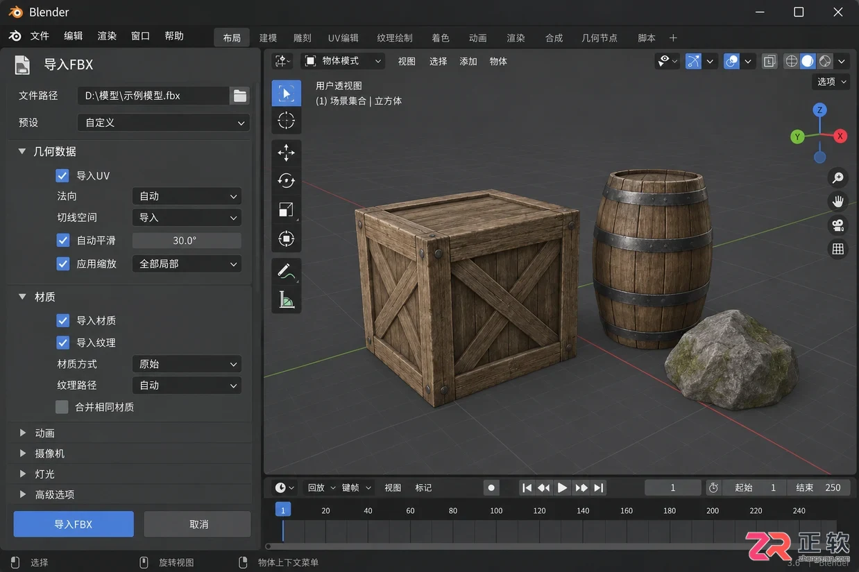Select the Rotate tool
859x572 pixels.
tap(286, 181)
